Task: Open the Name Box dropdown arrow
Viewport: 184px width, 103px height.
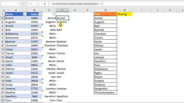Action: [19, 4]
